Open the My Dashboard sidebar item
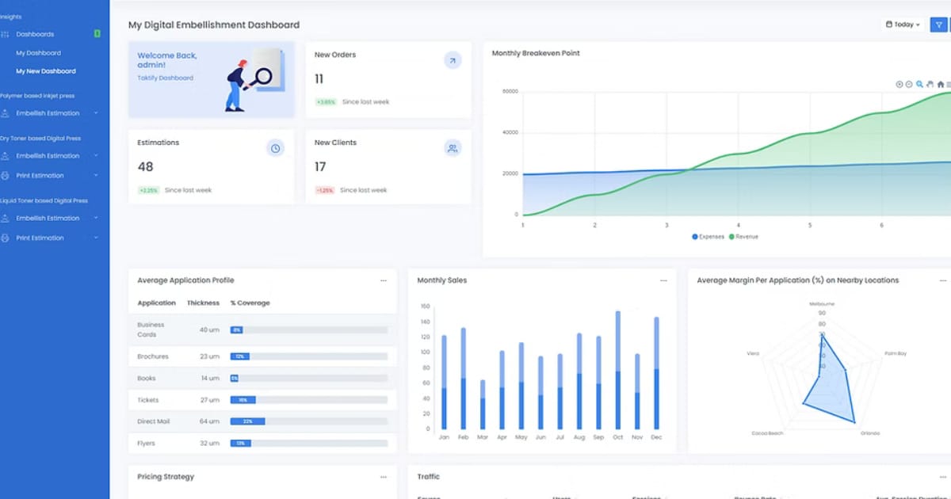 tap(38, 53)
